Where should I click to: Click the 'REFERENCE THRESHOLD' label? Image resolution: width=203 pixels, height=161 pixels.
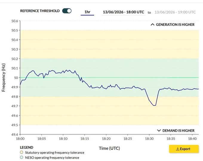pos(40,11)
